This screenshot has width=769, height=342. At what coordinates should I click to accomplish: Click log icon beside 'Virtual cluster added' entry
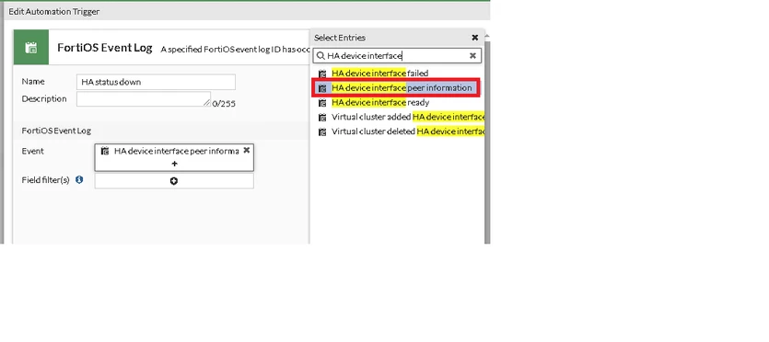pos(322,118)
